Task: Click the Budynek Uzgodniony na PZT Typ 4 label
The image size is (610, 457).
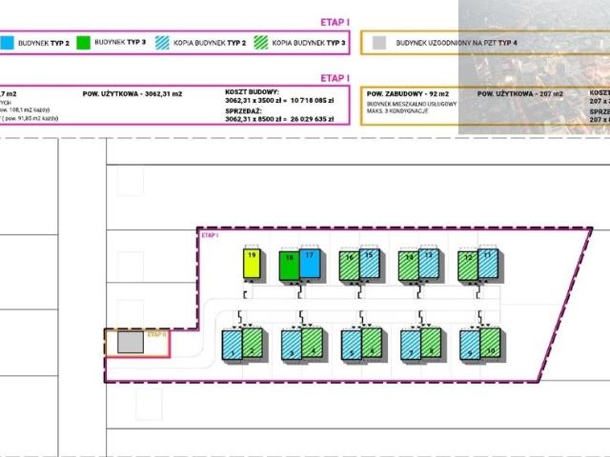Action: click(x=451, y=43)
